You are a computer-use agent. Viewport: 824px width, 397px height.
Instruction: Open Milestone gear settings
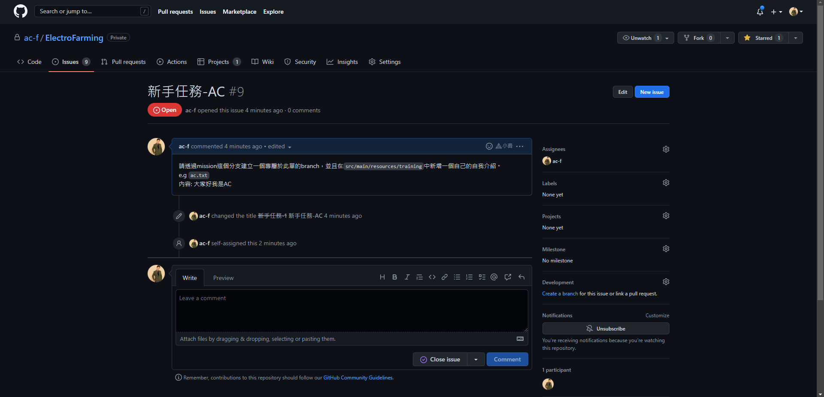[x=666, y=249]
